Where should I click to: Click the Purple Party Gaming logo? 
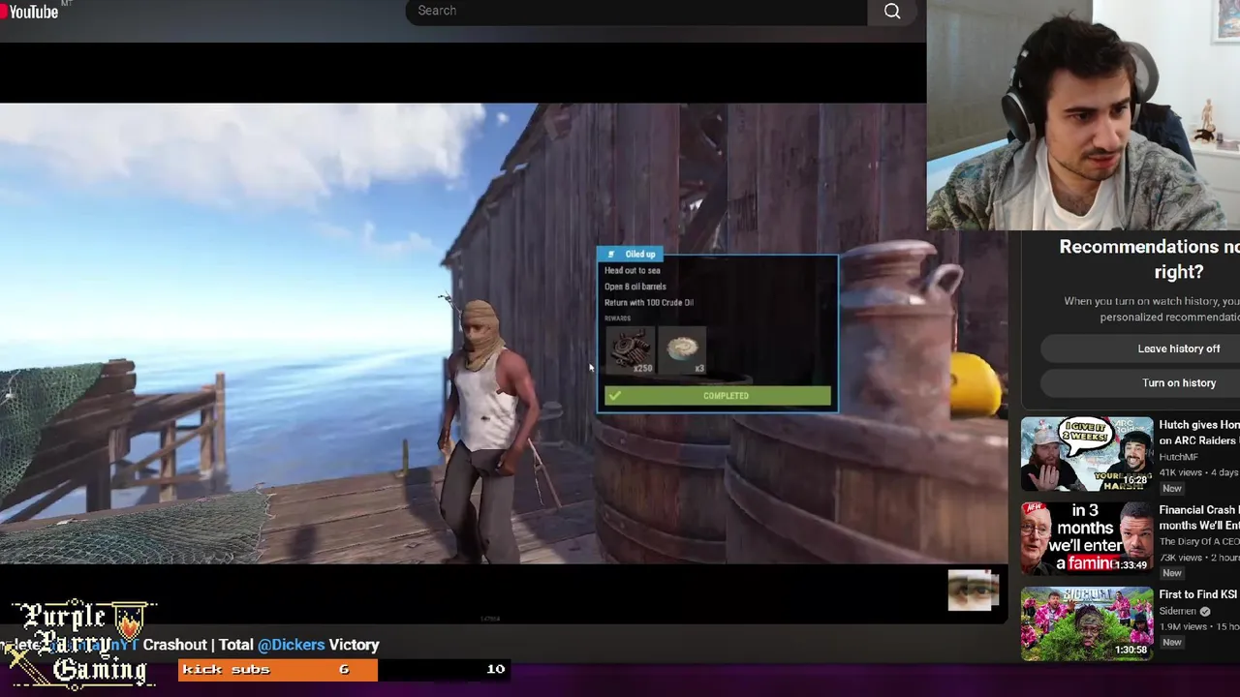point(82,643)
